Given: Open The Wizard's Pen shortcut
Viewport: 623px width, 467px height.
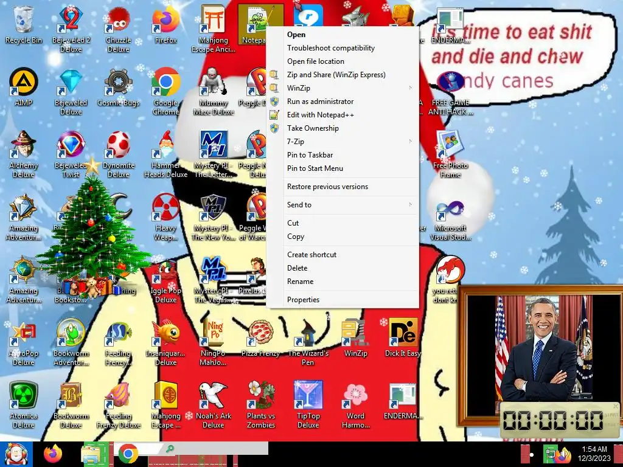Looking at the screenshot, I should 308,342.
